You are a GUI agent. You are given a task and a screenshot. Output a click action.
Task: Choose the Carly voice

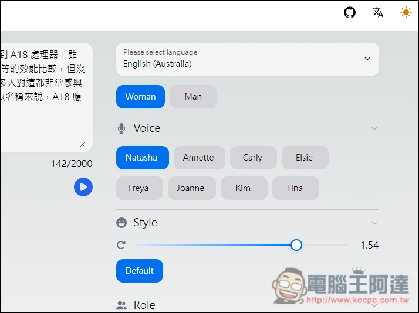(x=254, y=158)
